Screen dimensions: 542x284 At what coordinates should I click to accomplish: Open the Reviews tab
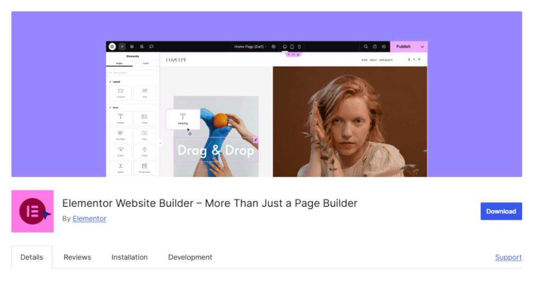[x=77, y=257]
